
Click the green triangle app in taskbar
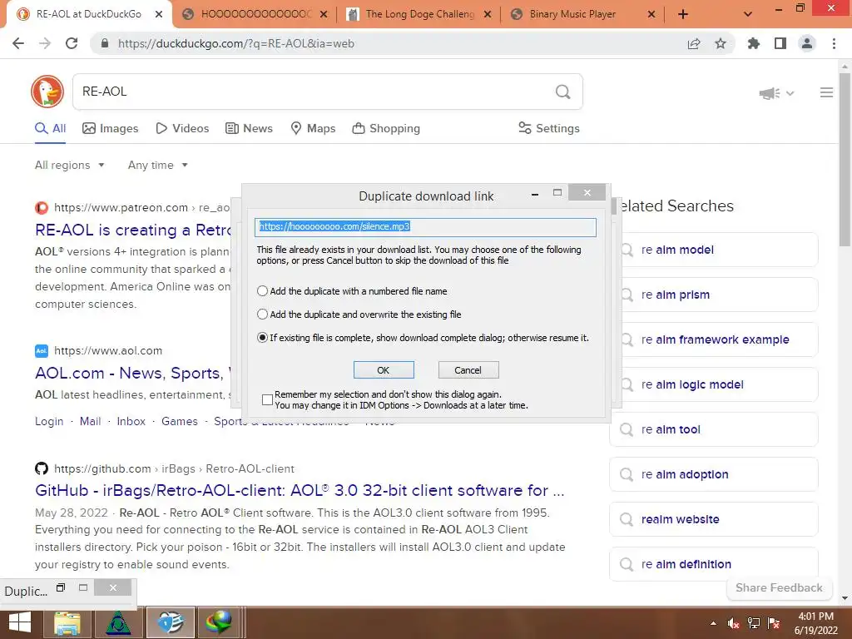pyautogui.click(x=117, y=622)
